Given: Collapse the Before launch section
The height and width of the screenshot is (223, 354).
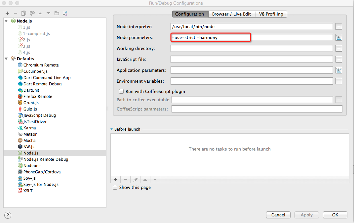Looking at the screenshot, I should [x=111, y=129].
